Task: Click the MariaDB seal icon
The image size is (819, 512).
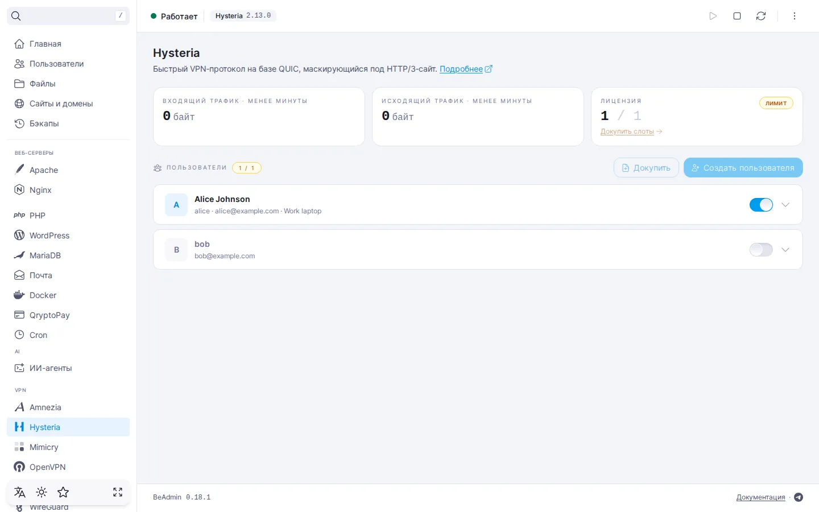Action: coord(19,255)
